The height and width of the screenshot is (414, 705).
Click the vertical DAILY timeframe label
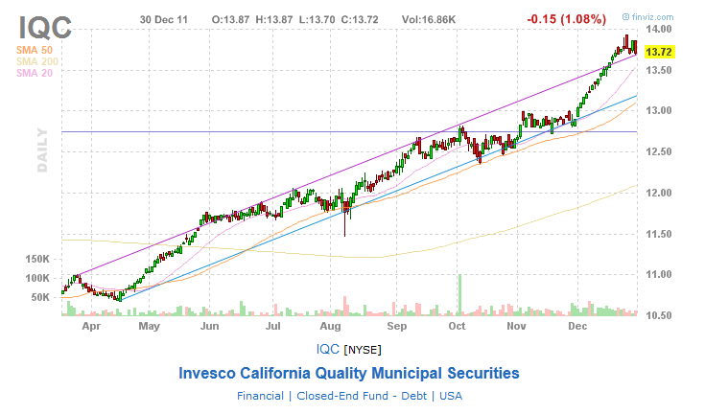(x=42, y=149)
